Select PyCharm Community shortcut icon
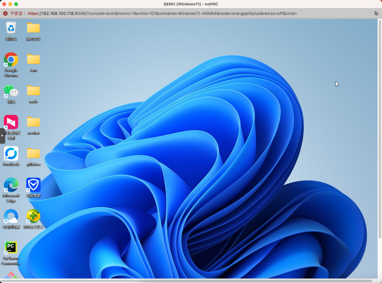 point(11,248)
